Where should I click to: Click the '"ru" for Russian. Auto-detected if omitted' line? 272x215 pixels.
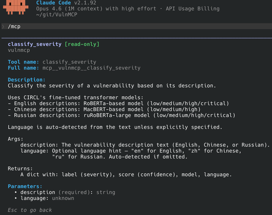point(120,157)
